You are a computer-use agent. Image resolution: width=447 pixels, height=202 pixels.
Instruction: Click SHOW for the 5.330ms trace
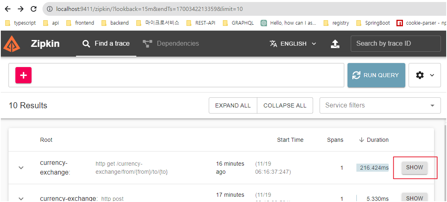tap(415, 198)
